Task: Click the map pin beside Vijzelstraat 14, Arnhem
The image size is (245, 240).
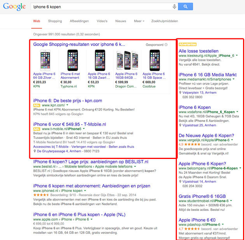Action: 180,181
